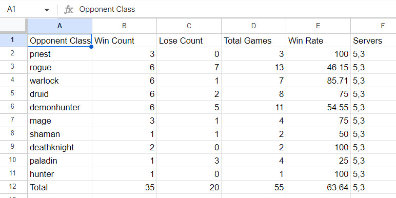Click the Win Count header cell

click(124, 41)
